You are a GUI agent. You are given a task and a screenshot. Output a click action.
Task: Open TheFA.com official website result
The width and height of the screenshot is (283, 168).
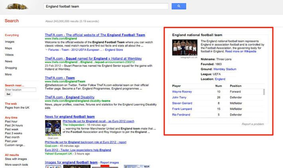[x=95, y=35]
